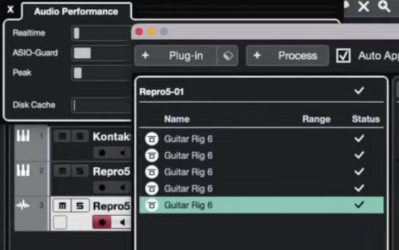Toggle status check of highlighted Guitar Rig 6
Screen dimensions: 399x250
[359, 205]
